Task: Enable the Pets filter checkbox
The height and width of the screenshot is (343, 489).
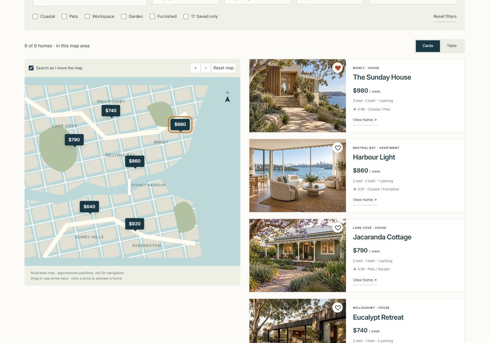Action: pos(64,16)
